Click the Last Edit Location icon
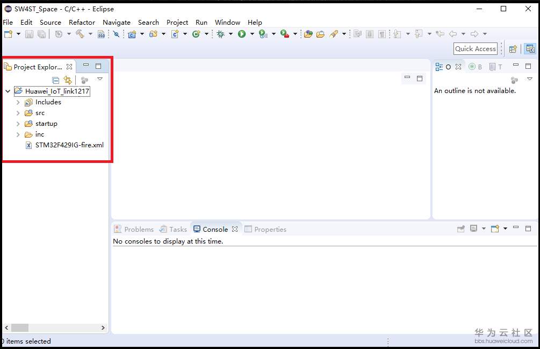The image size is (540, 349). point(440,34)
